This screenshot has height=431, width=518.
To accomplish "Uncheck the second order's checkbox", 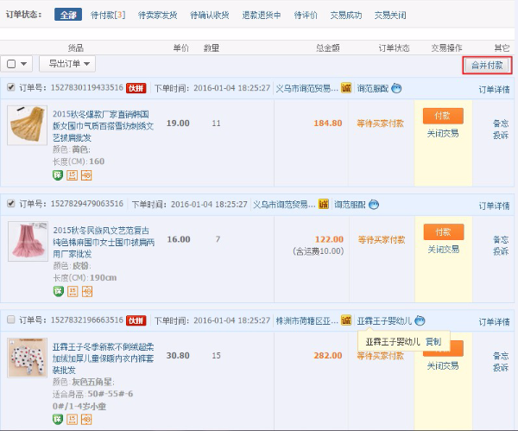I will tap(10, 204).
